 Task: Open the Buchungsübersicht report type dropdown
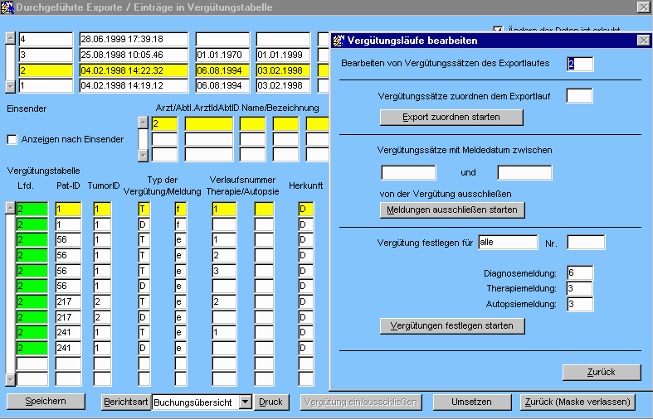[244, 402]
